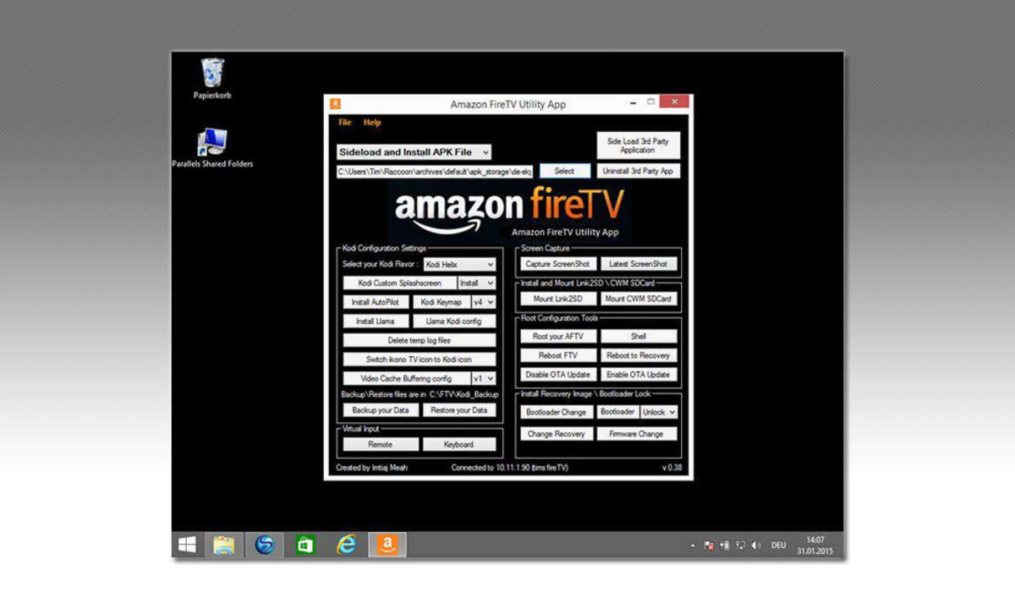Viewport: 1015px width, 609px height.
Task: Open the Papierkorb recycle bin icon
Action: point(212,78)
